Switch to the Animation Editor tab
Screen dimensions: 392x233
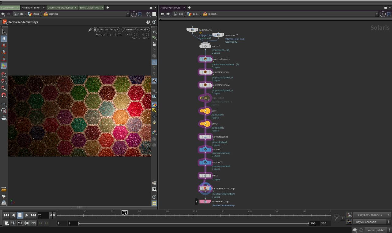coord(31,7)
